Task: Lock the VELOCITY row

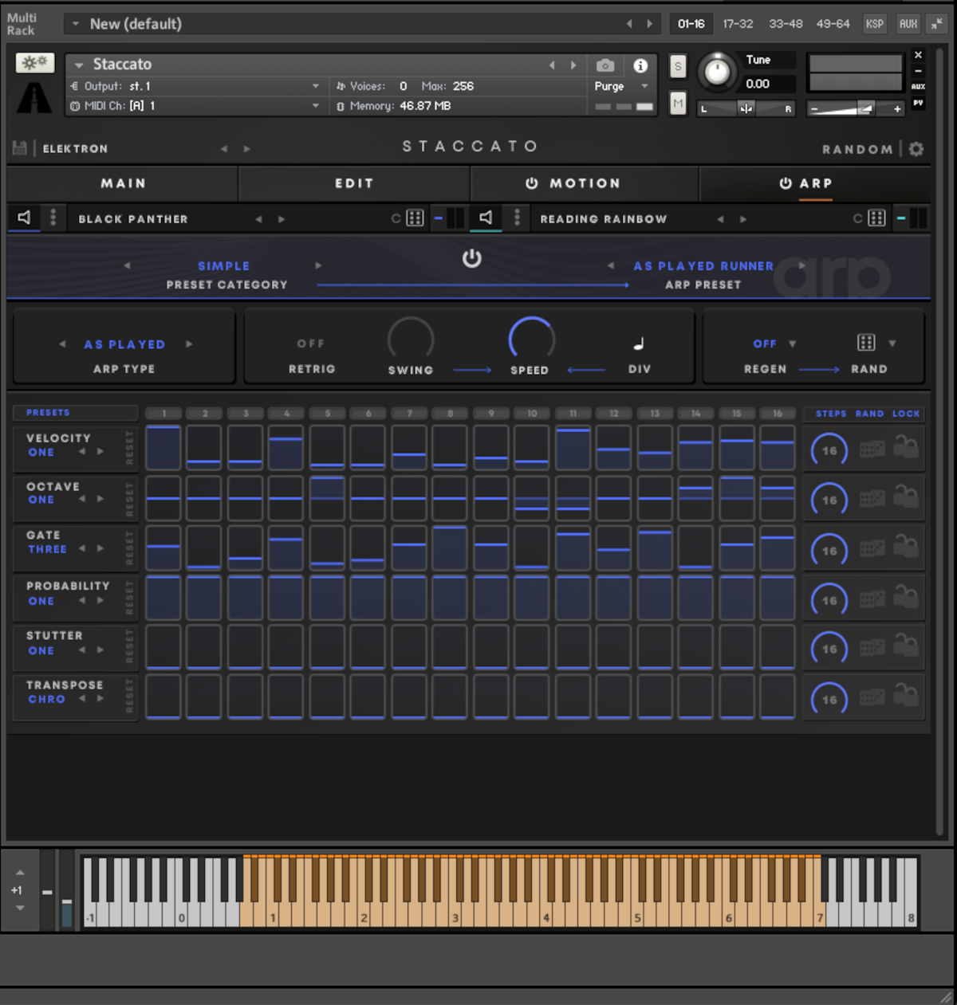Action: [x=906, y=447]
